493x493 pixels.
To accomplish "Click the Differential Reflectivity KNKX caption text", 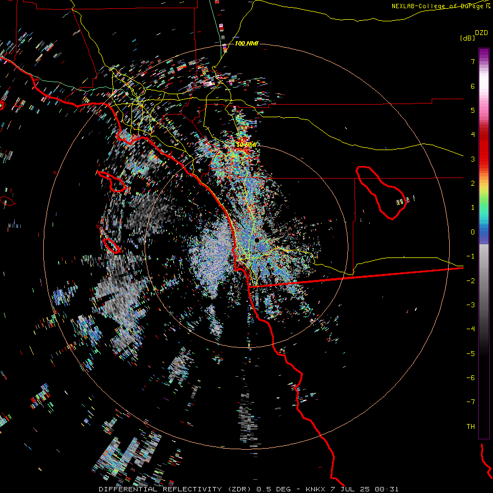I will [249, 489].
